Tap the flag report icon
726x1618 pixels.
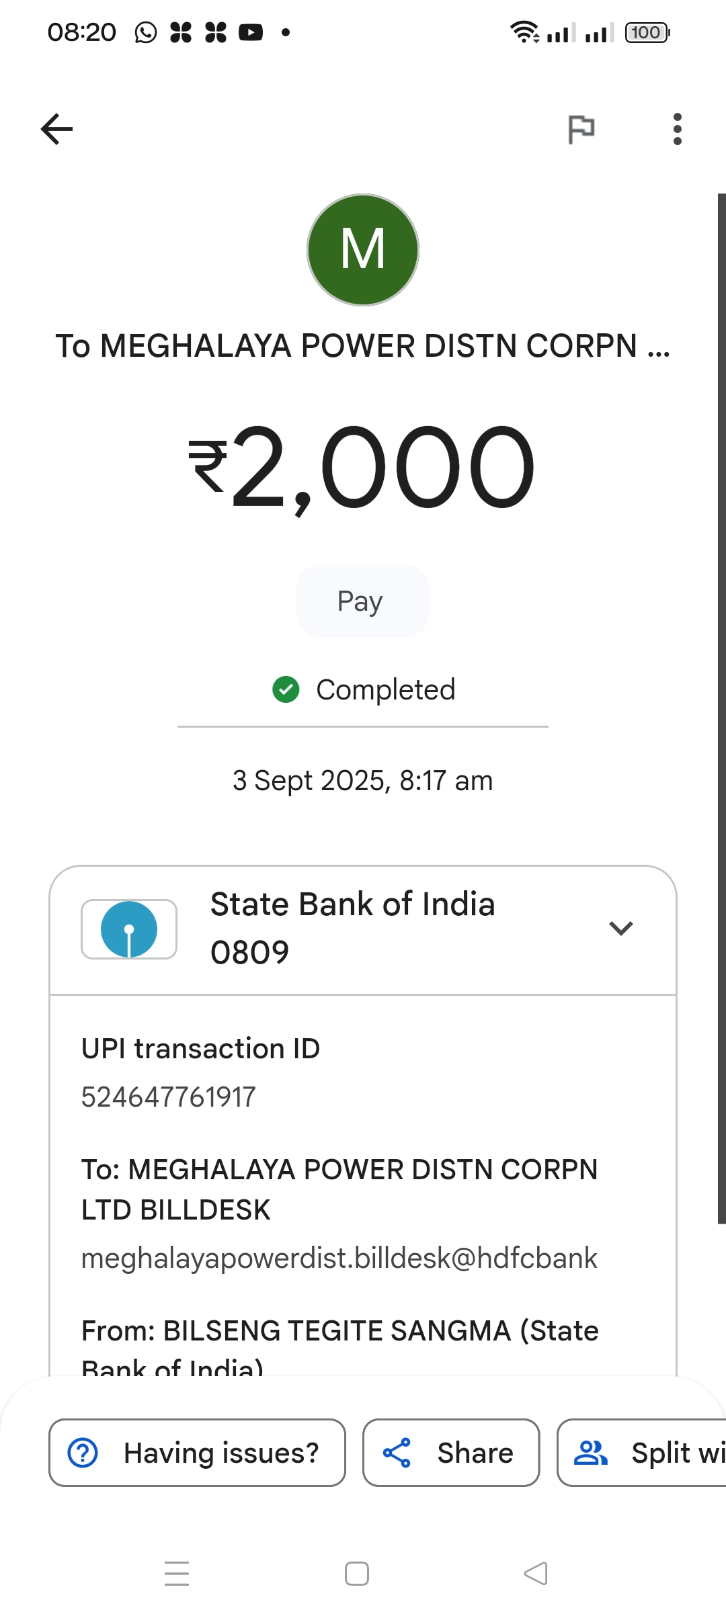pyautogui.click(x=581, y=129)
